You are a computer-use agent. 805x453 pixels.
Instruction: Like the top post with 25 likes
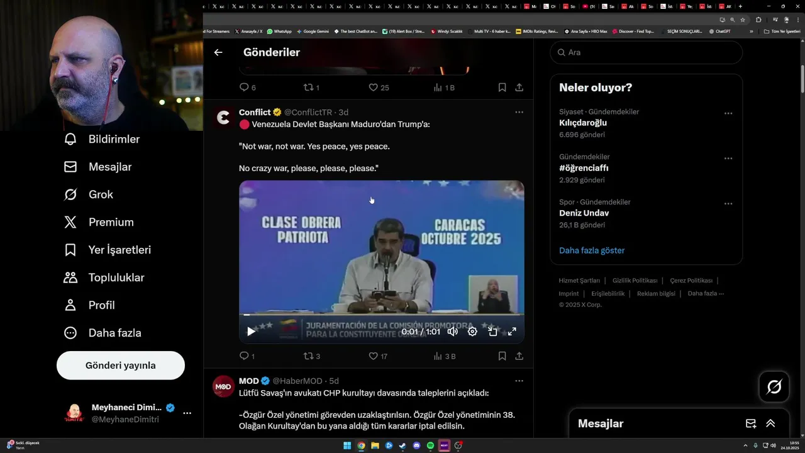[x=379, y=87]
